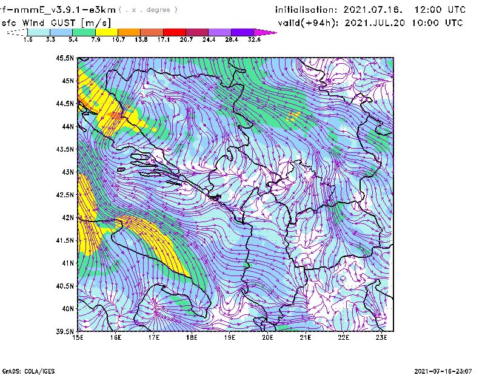
Task: Click the 45.5N latitude label
Action: tap(65, 58)
